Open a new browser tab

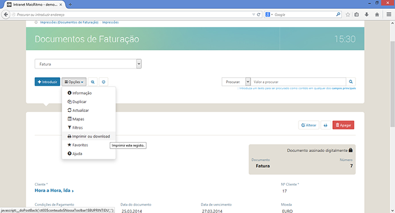pyautogui.click(x=70, y=5)
